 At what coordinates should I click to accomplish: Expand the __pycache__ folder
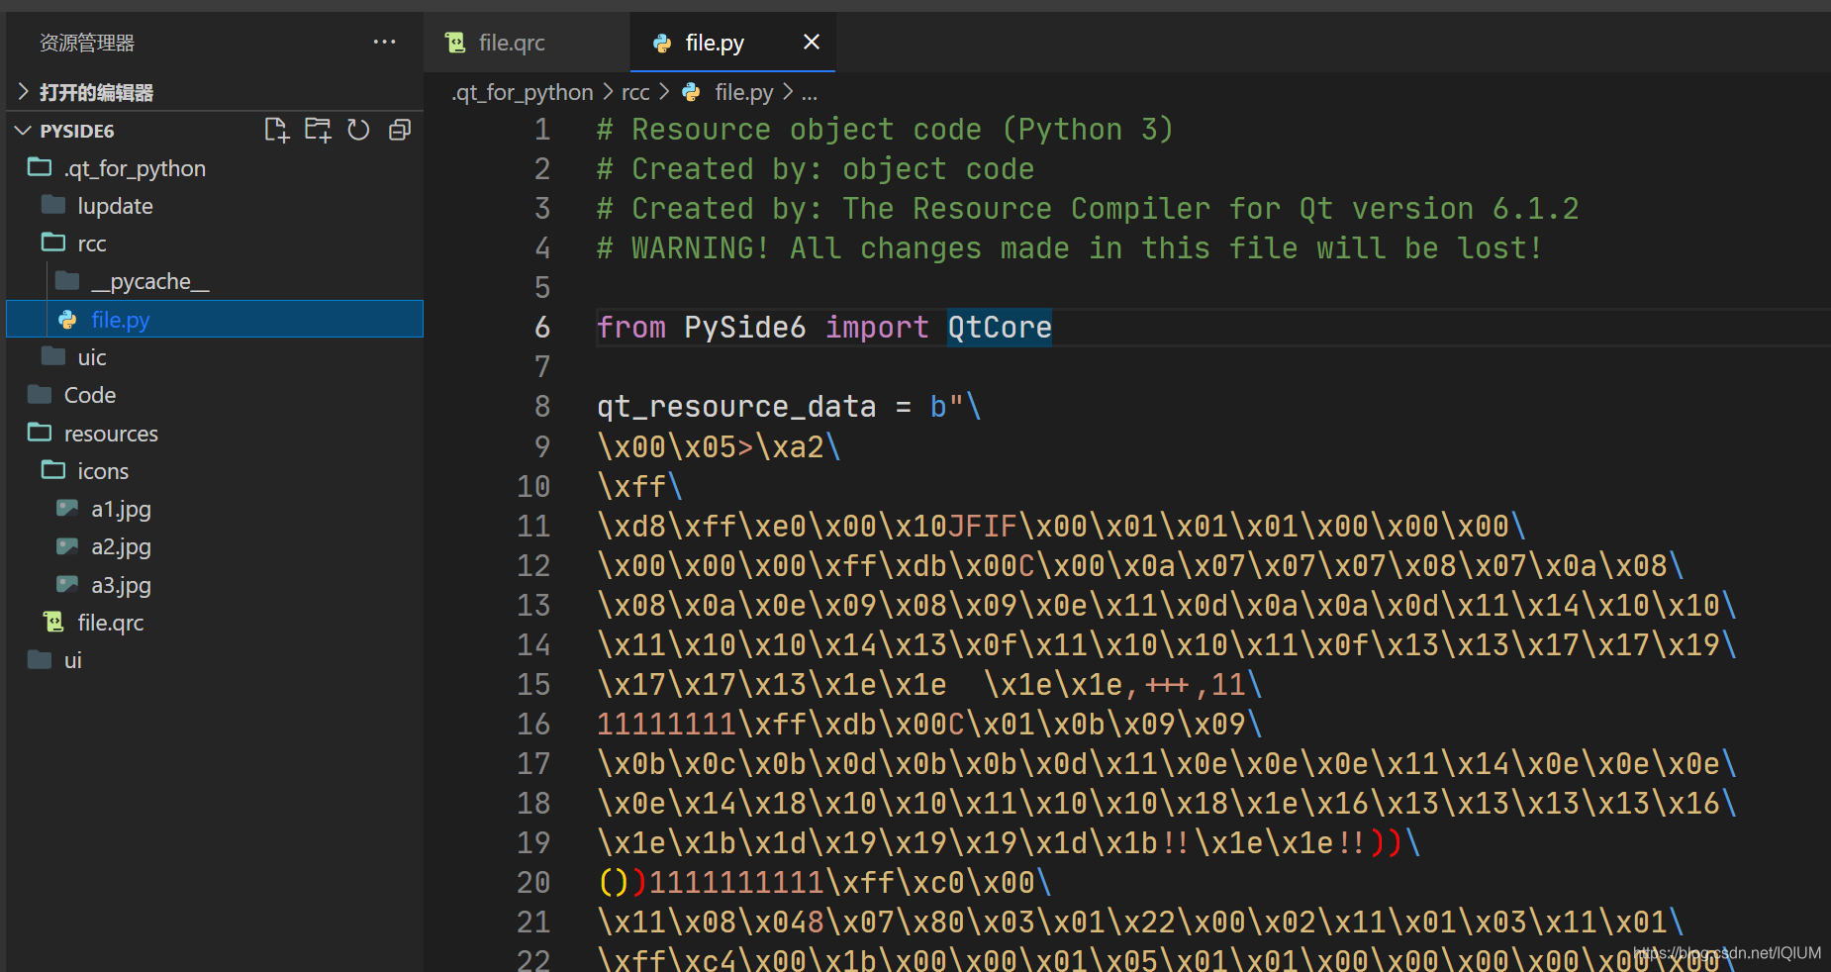215,281
